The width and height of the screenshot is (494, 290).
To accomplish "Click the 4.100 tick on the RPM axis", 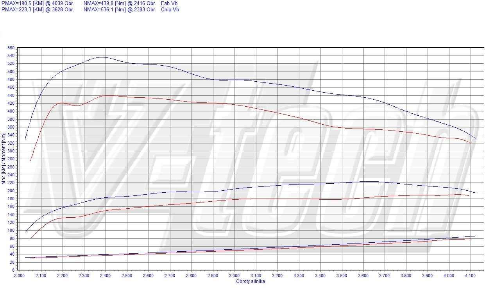I will 471,276.
